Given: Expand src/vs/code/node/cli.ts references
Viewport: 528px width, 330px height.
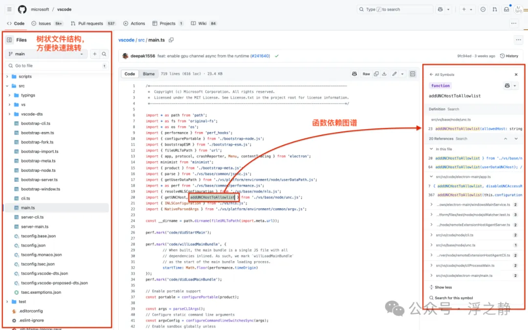Looking at the screenshot, I should coord(431,235).
